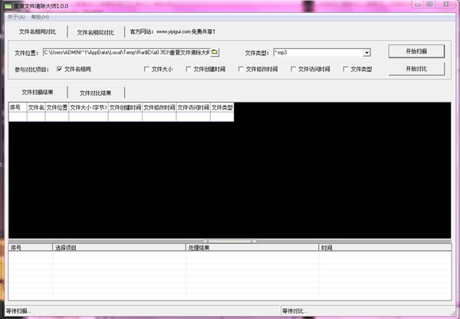Click the 文件名 column header

[x=36, y=107]
